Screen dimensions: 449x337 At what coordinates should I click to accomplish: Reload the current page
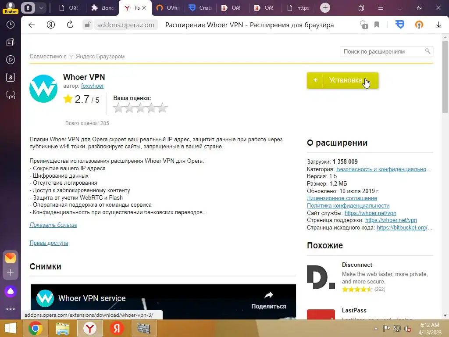point(70,25)
